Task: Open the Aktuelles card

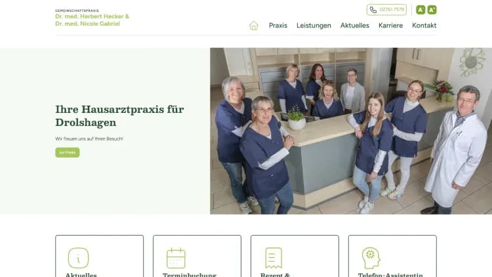Action: click(100, 256)
